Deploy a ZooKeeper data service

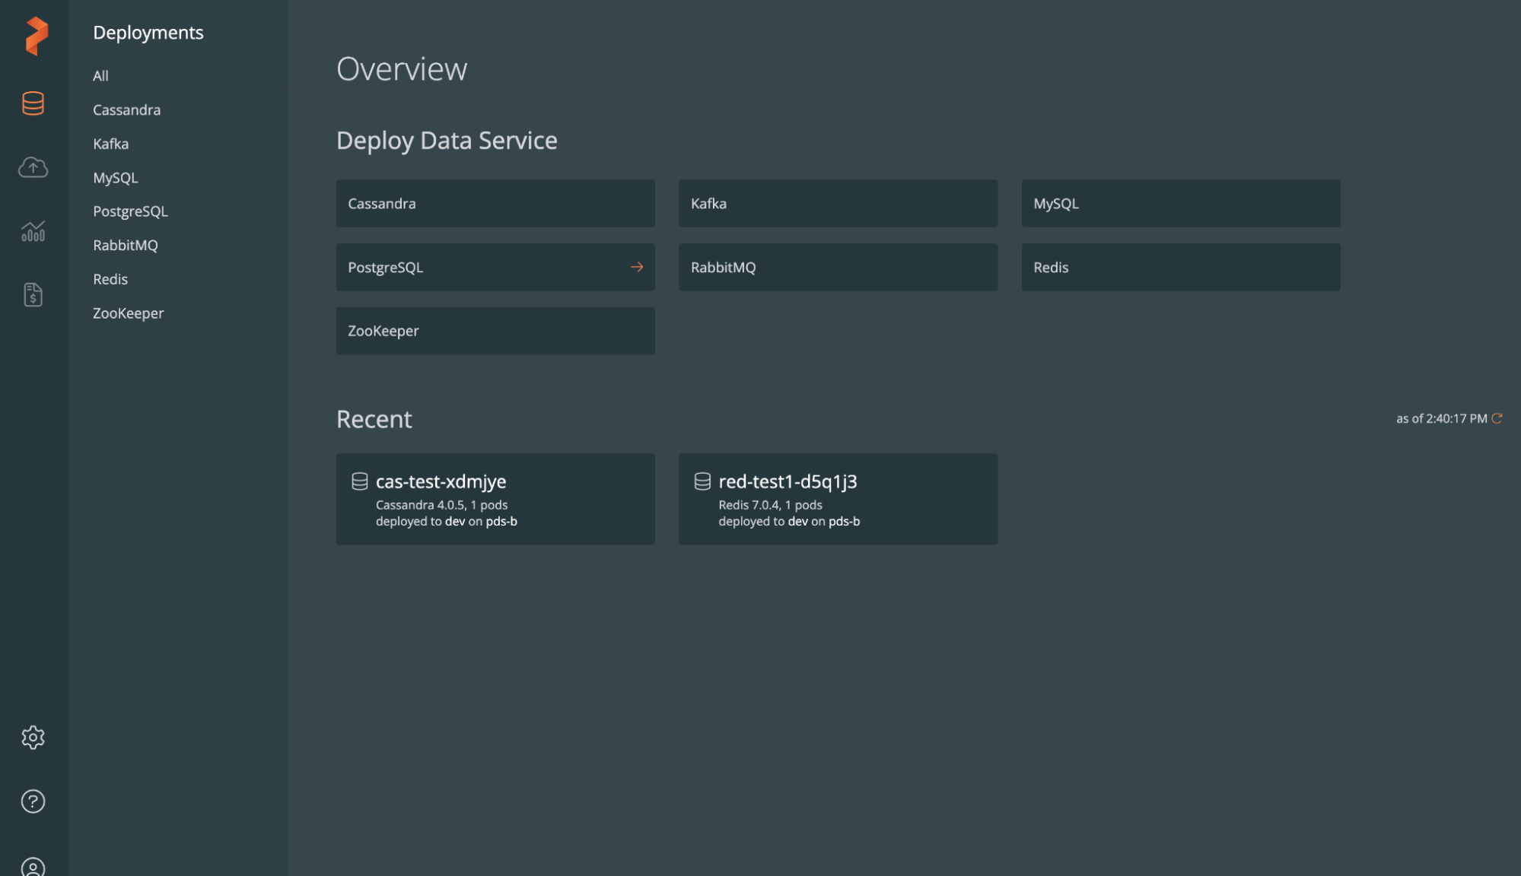(x=495, y=331)
